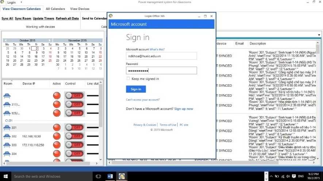Click the room icon for room 303
The width and height of the screenshot is (323, 181).
click(x=7, y=145)
